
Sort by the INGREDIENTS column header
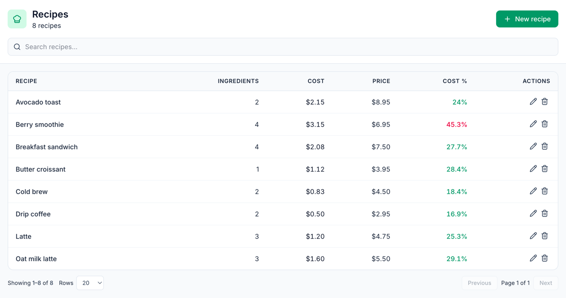point(238,81)
